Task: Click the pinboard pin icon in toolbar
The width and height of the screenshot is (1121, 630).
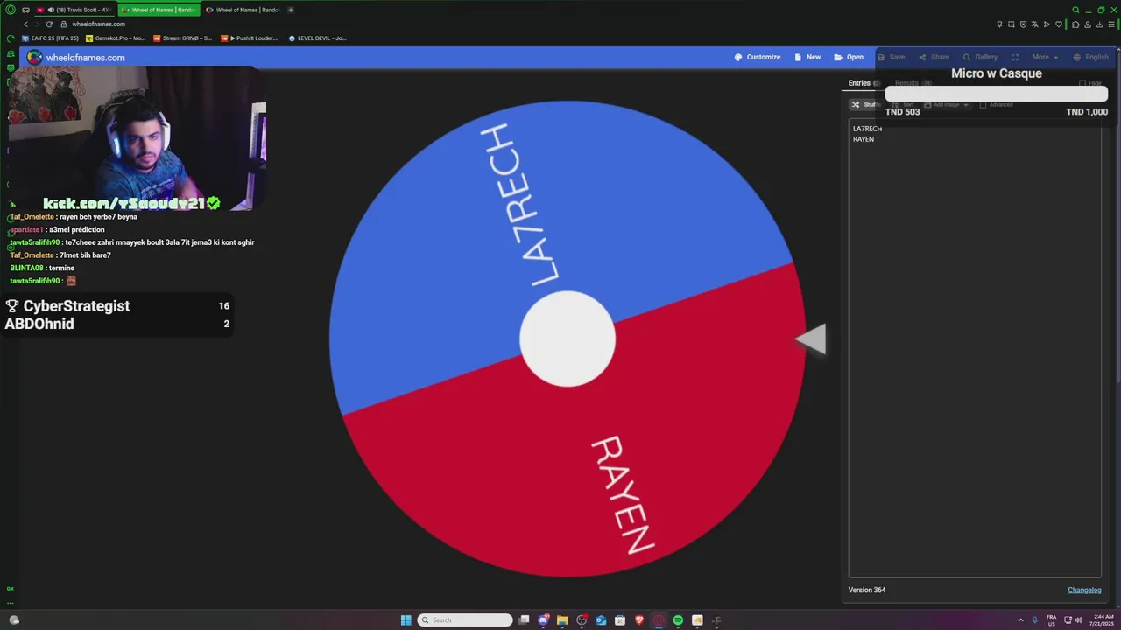Action: (x=999, y=24)
